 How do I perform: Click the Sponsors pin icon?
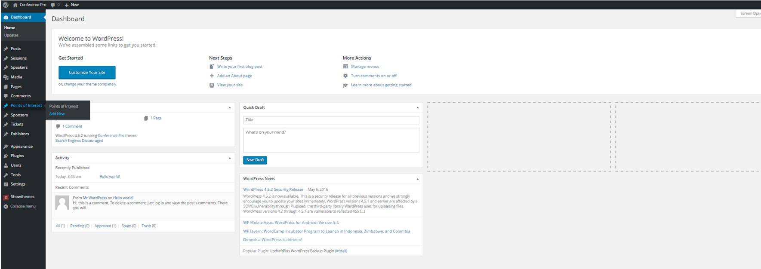(6, 116)
